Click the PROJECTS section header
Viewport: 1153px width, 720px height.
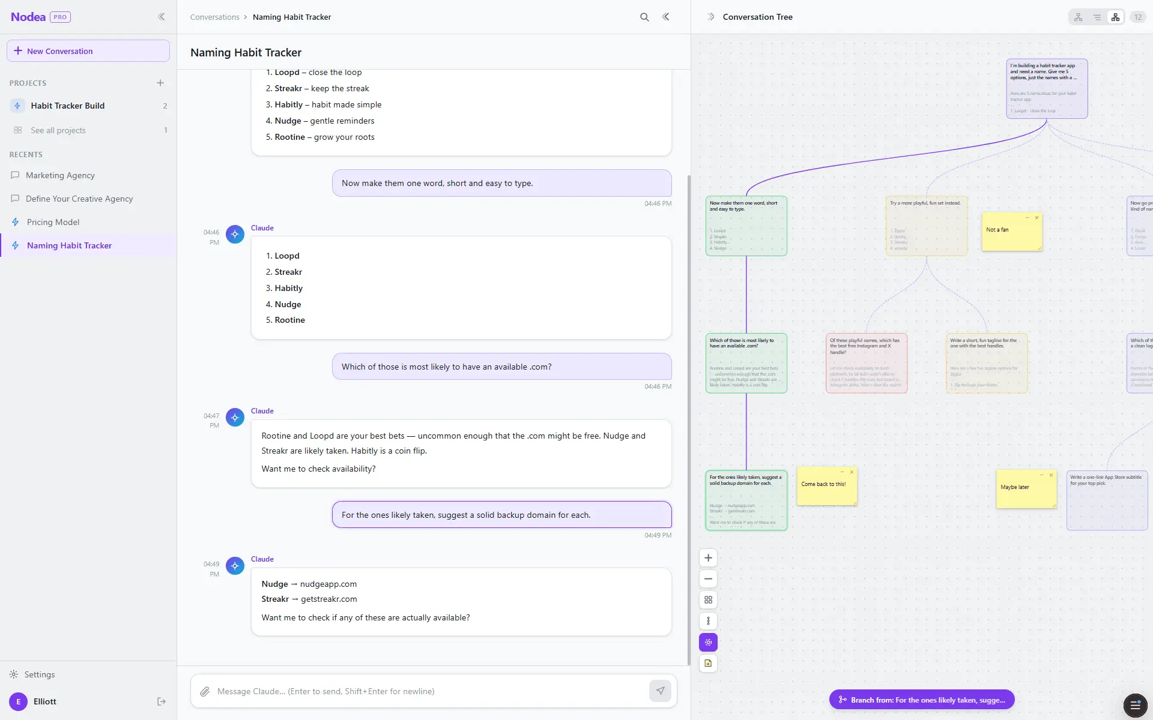point(28,83)
